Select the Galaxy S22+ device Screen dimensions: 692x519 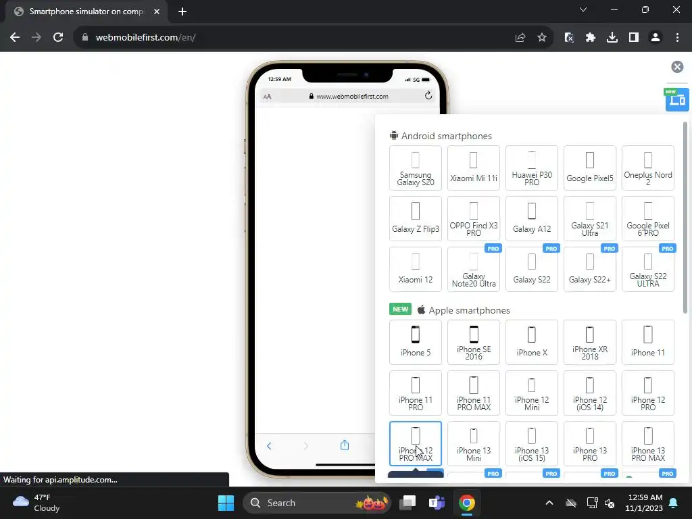[589, 270]
